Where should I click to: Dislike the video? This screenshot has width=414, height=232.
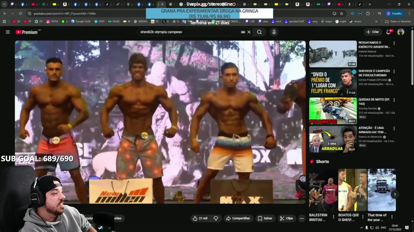(x=216, y=218)
